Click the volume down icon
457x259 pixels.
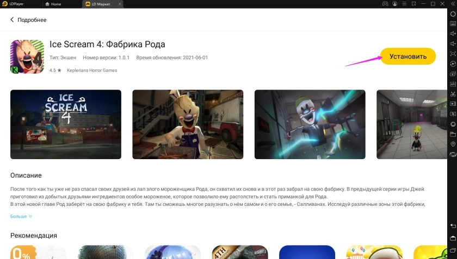click(x=453, y=43)
